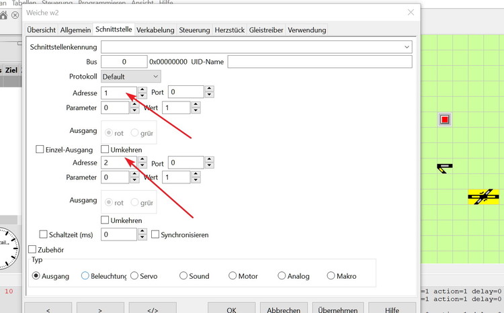This screenshot has width=504, height=313.
Task: Increase the first Parameter value
Action: [134, 104]
